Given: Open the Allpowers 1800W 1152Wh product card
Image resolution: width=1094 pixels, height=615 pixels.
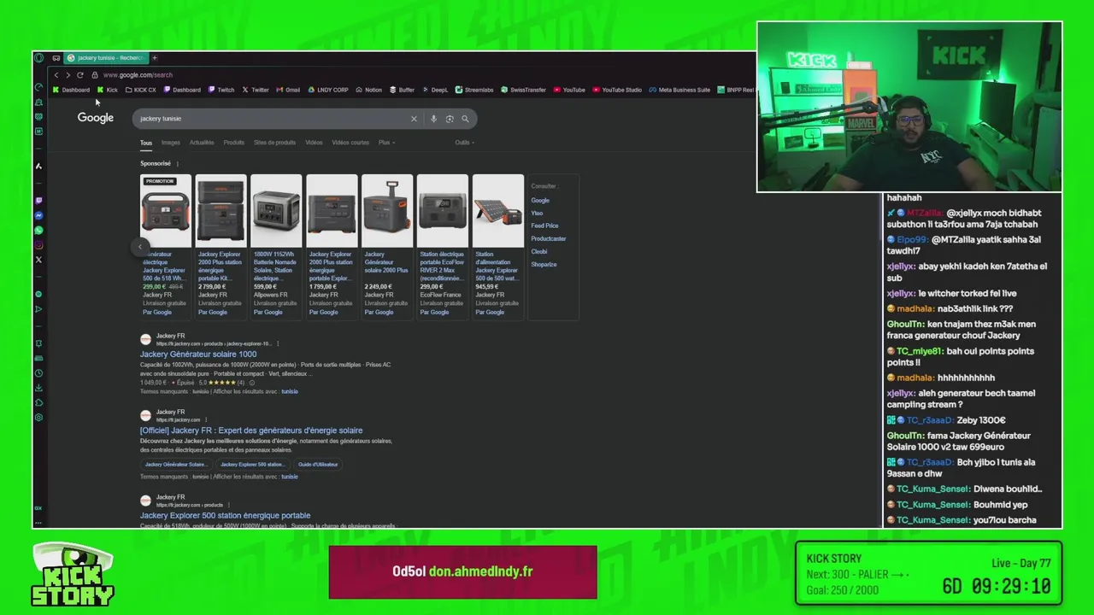Looking at the screenshot, I should click(275, 247).
